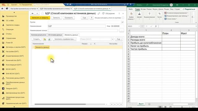Select the Лист1 sheet tab

click(141, 104)
